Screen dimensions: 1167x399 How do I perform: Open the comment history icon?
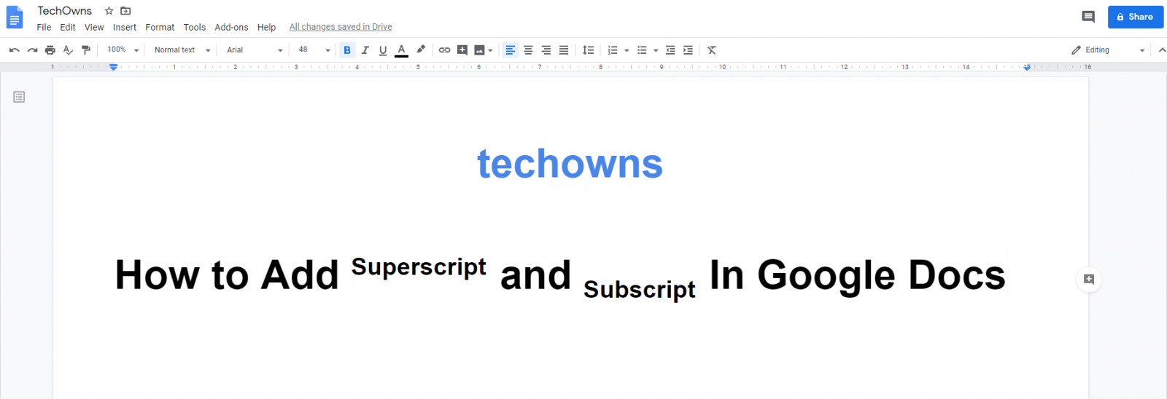[x=1088, y=17]
